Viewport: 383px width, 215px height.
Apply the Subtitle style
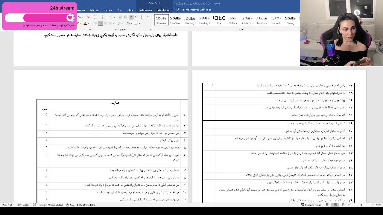point(233,20)
